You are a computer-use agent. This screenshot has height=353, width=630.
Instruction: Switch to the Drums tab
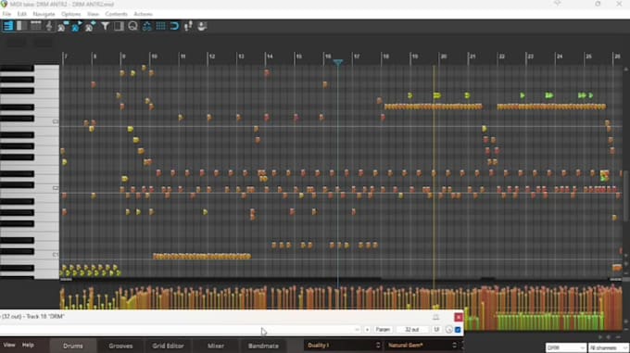(x=72, y=346)
